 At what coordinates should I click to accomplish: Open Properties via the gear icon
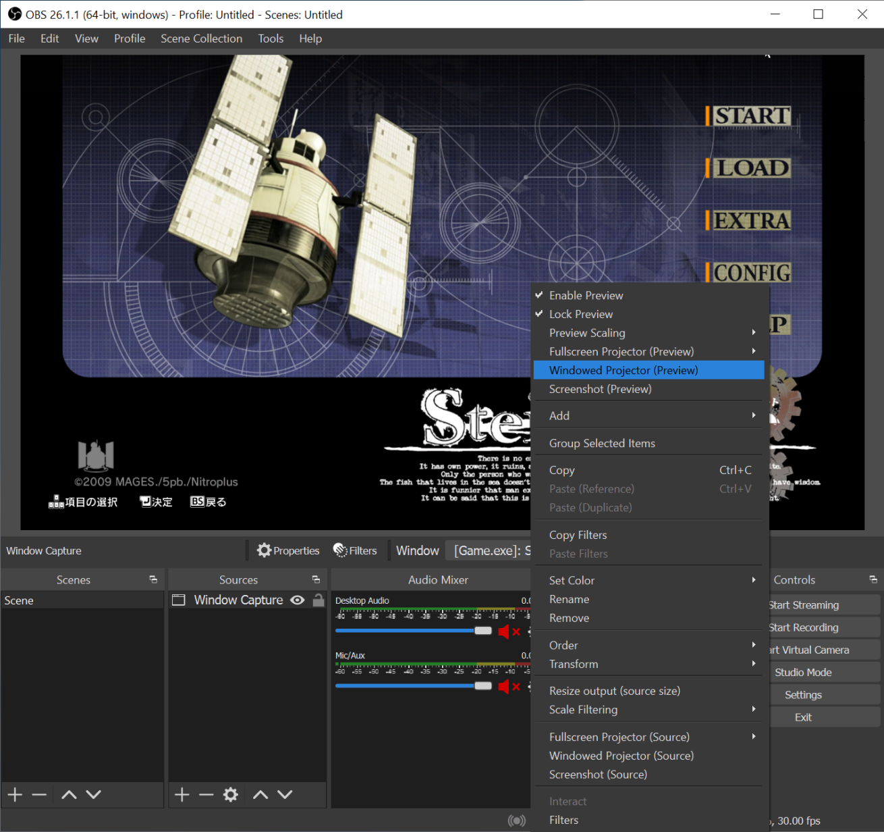[x=264, y=550]
